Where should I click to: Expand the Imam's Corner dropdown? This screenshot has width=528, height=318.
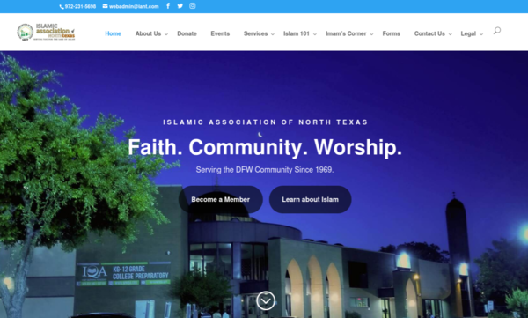click(x=371, y=34)
